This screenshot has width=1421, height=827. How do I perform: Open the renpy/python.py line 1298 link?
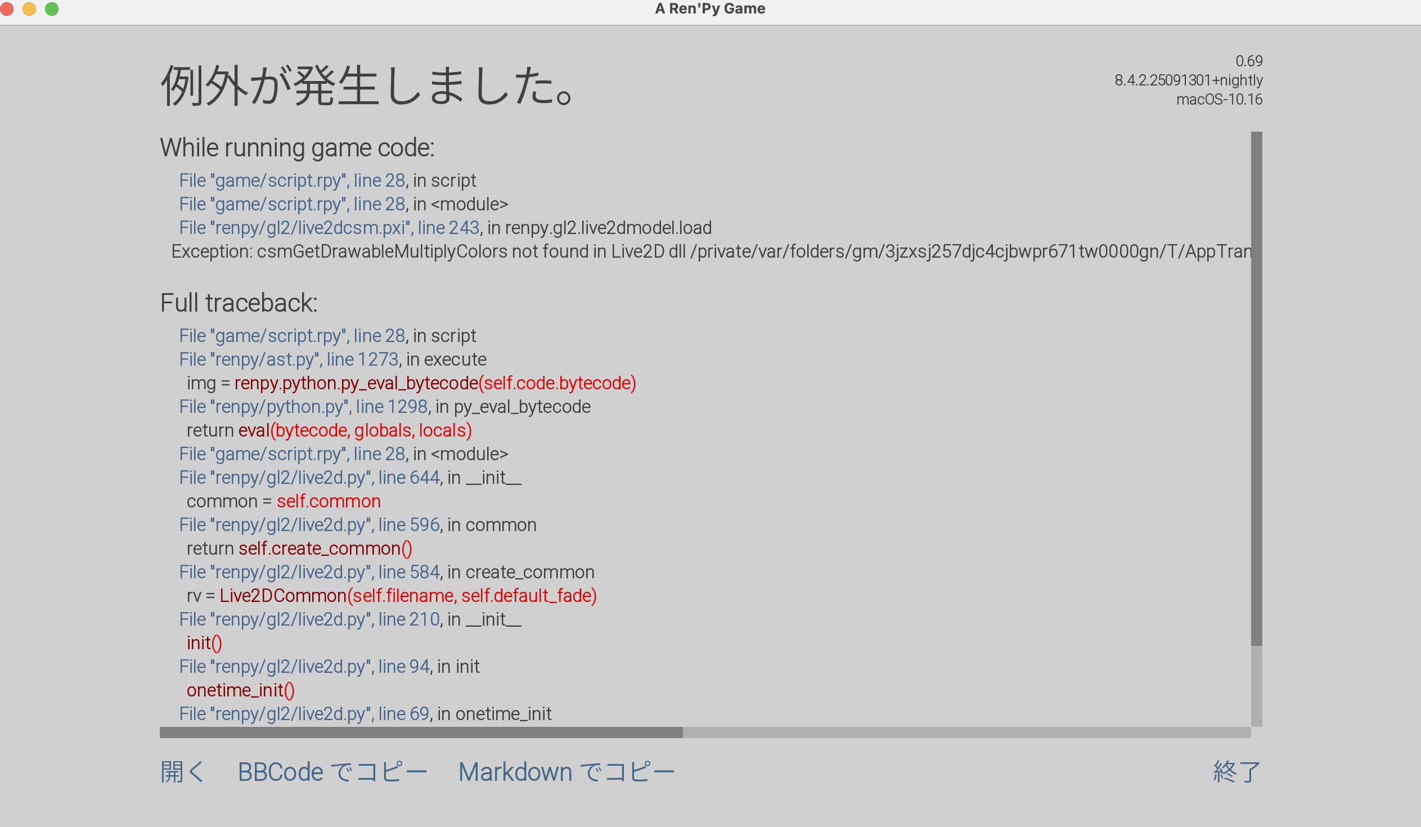303,407
